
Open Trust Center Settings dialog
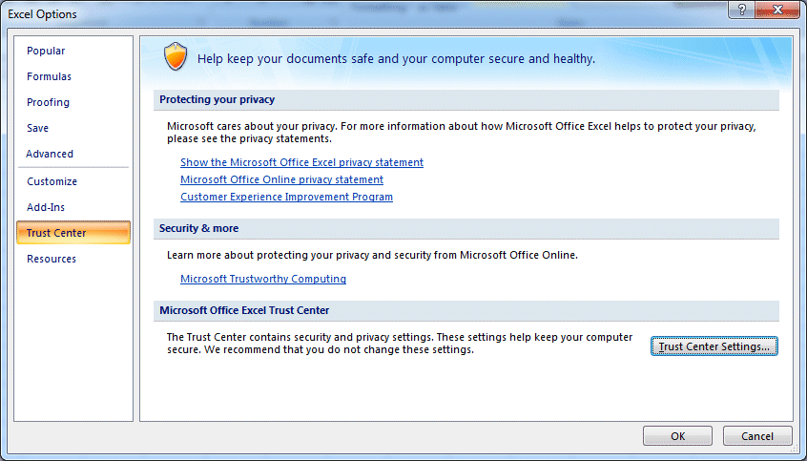coord(714,346)
